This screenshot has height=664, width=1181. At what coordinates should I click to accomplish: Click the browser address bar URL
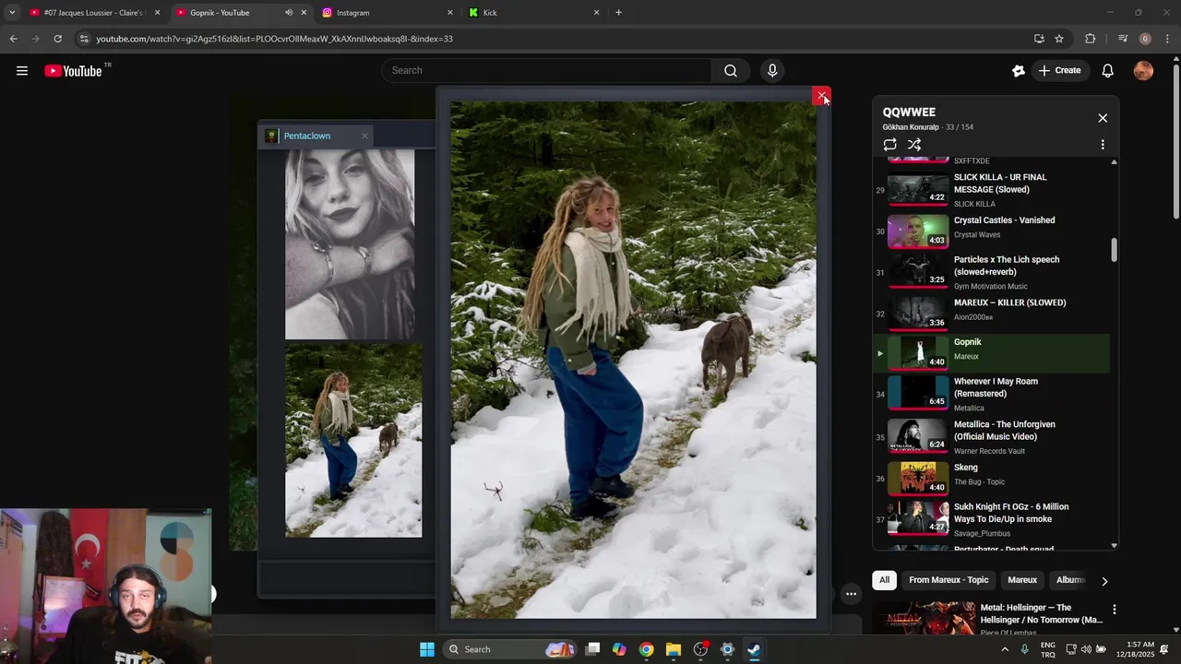click(x=274, y=39)
